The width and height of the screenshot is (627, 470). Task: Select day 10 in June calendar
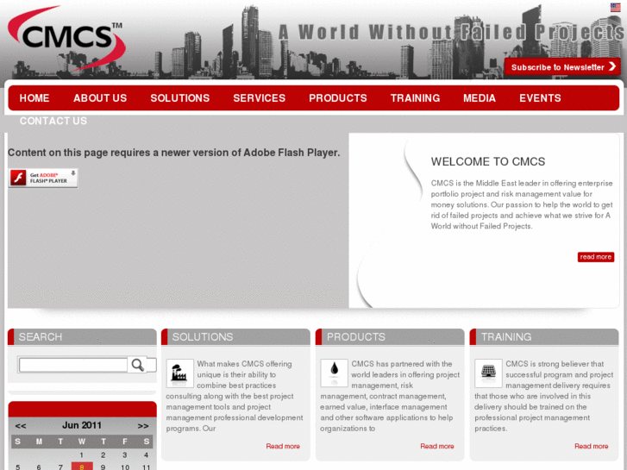coord(125,467)
